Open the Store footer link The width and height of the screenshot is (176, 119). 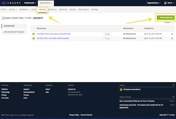(x=25, y=98)
